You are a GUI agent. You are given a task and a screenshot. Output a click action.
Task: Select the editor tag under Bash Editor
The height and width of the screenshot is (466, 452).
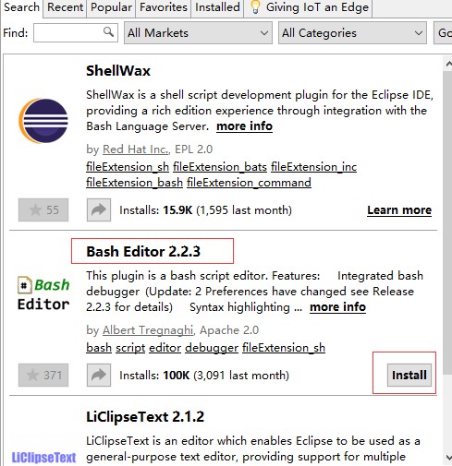pos(165,348)
